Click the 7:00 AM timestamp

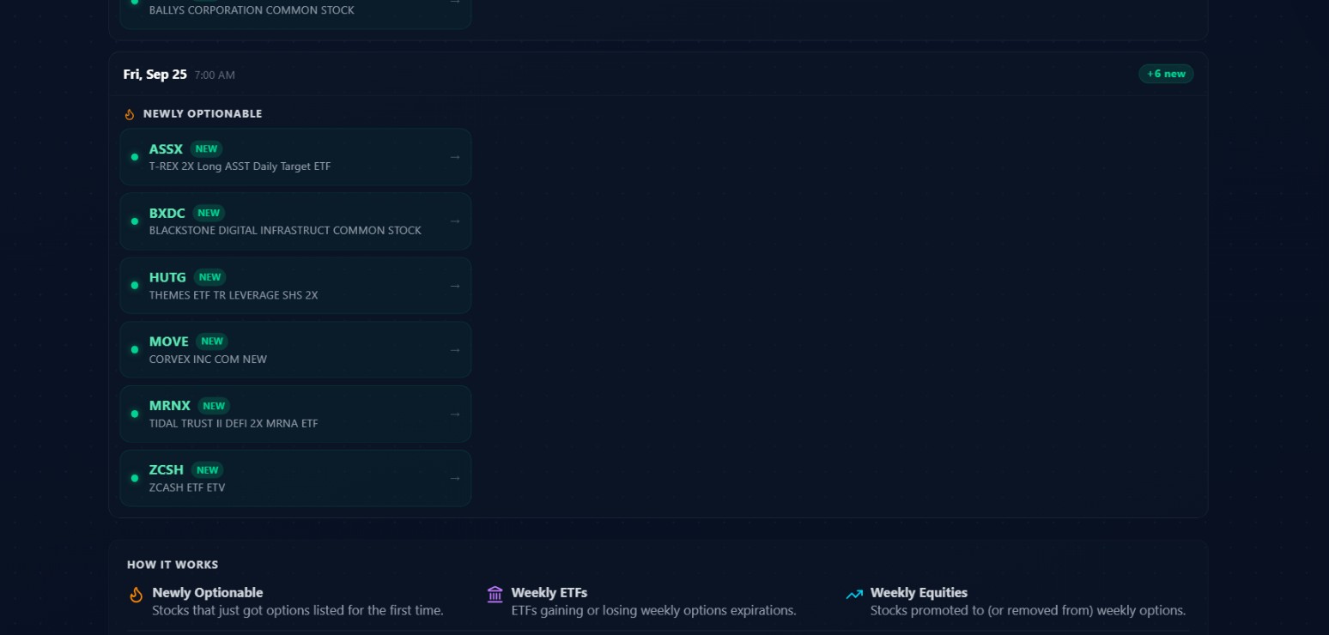pos(215,76)
